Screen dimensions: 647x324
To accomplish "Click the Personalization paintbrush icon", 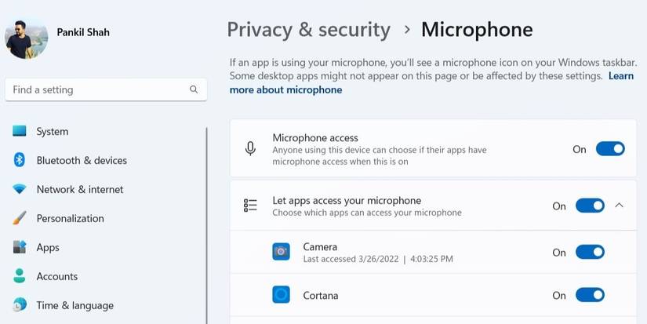I will 20,218.
